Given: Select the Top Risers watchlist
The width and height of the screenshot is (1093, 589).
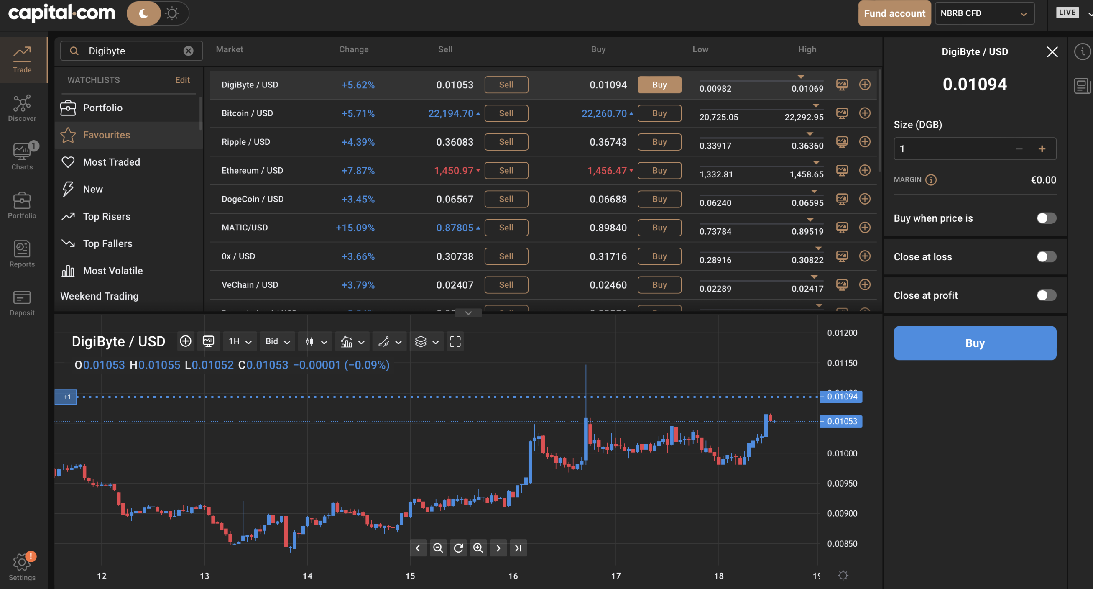Looking at the screenshot, I should click(x=128, y=216).
